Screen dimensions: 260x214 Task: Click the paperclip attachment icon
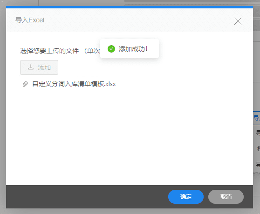coord(25,84)
